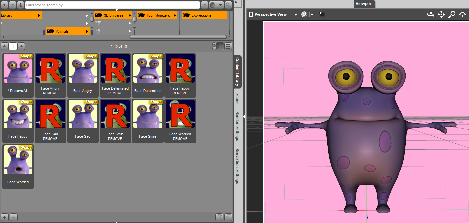Screen dimensions: 469x223
Task: Click the viewport pan camera icon
Action: click(441, 14)
